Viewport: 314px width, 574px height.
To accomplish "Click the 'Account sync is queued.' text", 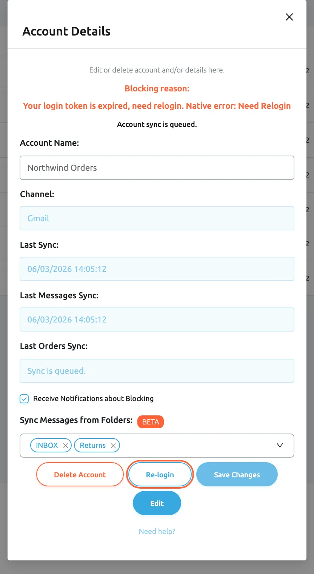I will 157,124.
